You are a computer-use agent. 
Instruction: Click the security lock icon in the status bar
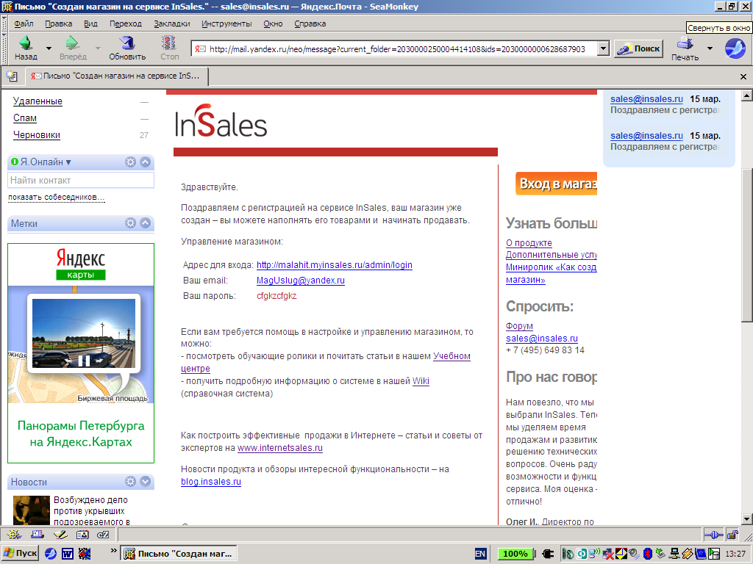(x=732, y=535)
